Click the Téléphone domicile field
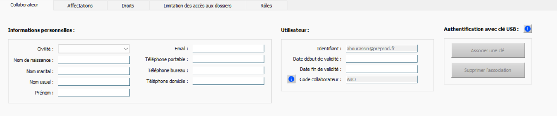557x116 pixels. pyautogui.click(x=228, y=81)
